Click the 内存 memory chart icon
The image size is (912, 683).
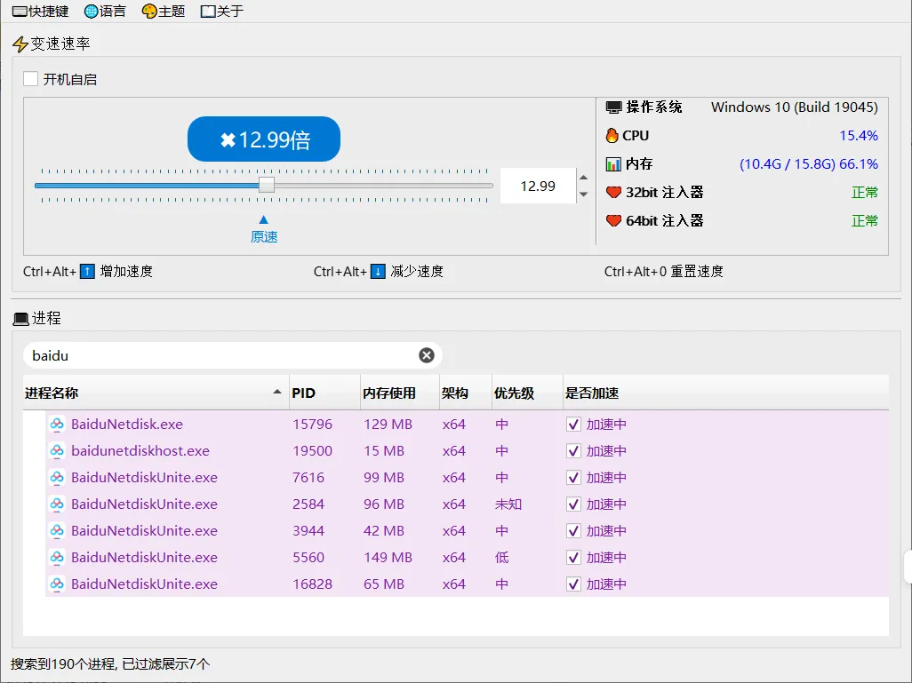pos(613,164)
